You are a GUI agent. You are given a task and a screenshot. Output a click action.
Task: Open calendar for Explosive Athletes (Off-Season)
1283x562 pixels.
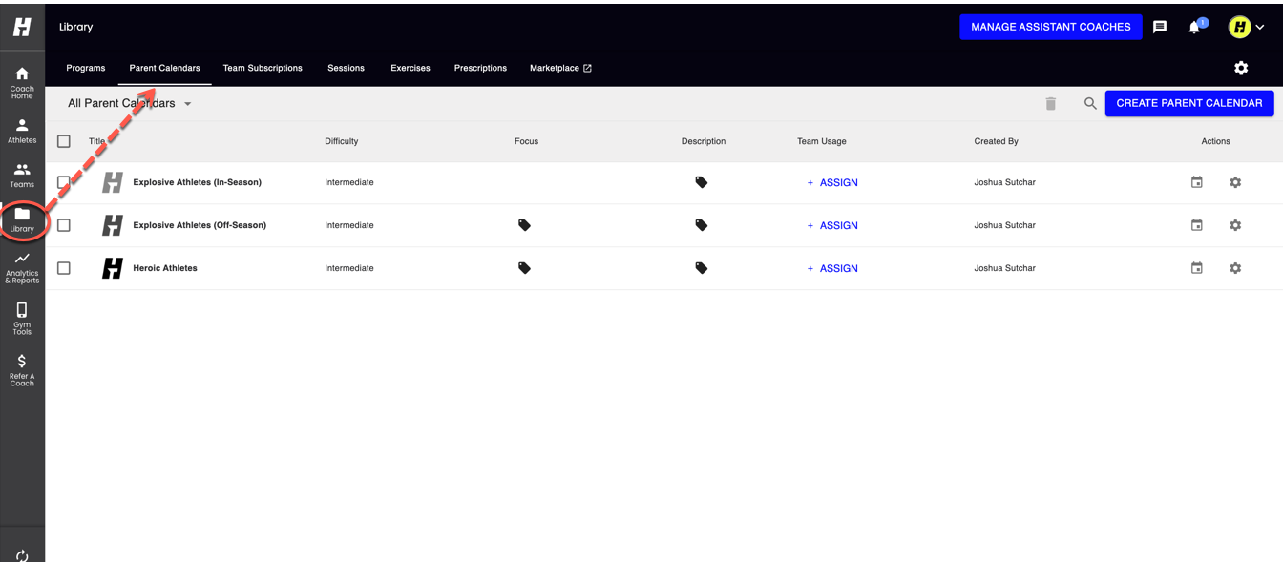click(1197, 225)
